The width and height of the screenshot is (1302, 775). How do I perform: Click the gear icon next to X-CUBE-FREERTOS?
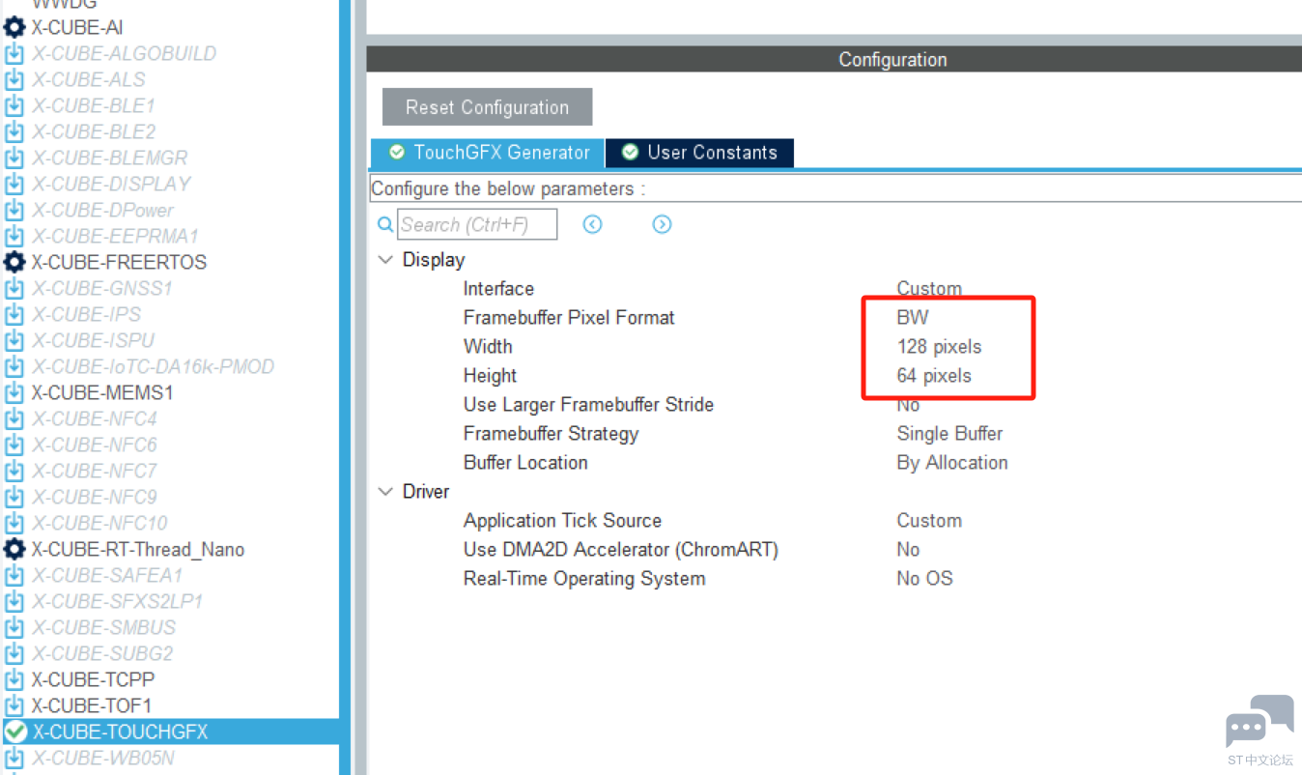[14, 263]
